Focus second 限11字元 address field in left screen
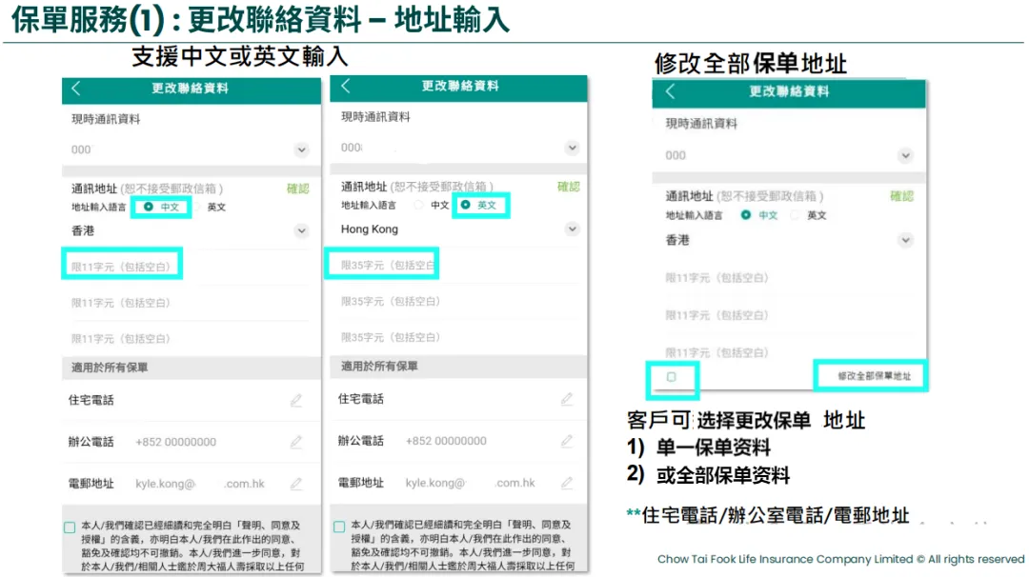 coord(191,302)
